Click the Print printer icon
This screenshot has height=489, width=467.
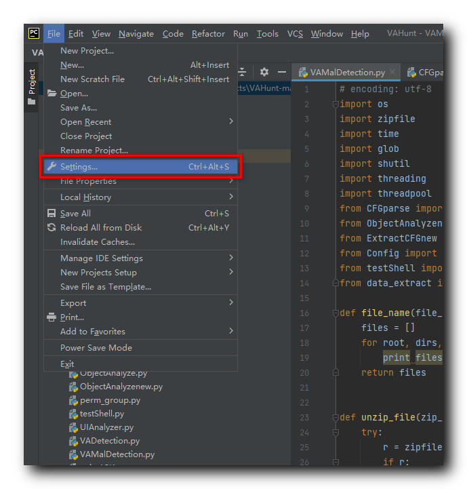pos(52,317)
